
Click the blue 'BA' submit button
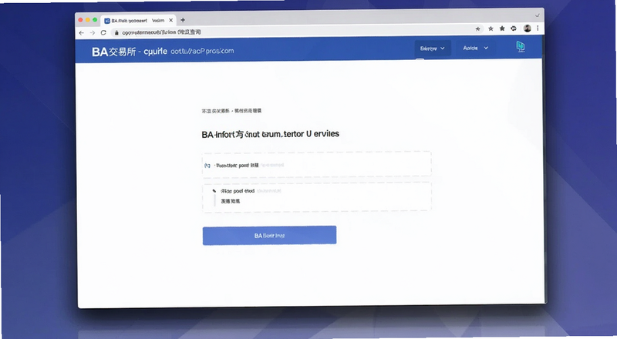point(269,235)
